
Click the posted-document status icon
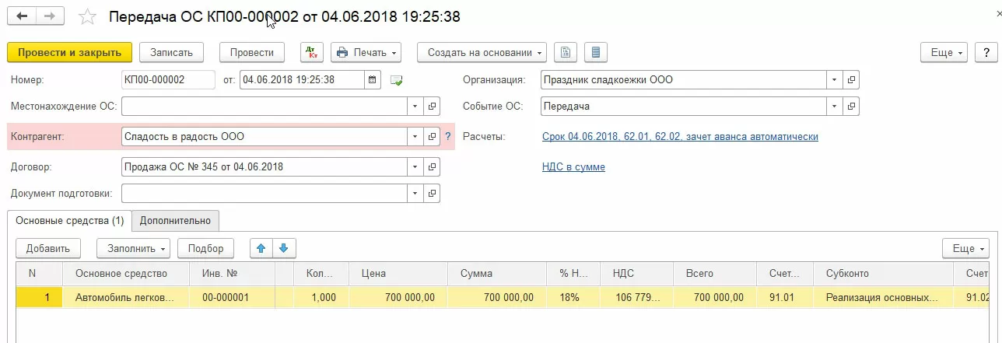pyautogui.click(x=397, y=79)
